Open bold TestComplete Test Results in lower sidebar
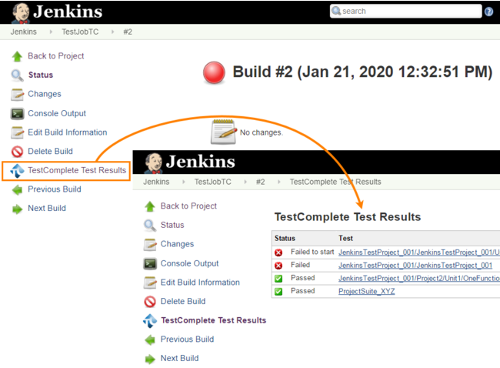The image size is (500, 368). [213, 320]
